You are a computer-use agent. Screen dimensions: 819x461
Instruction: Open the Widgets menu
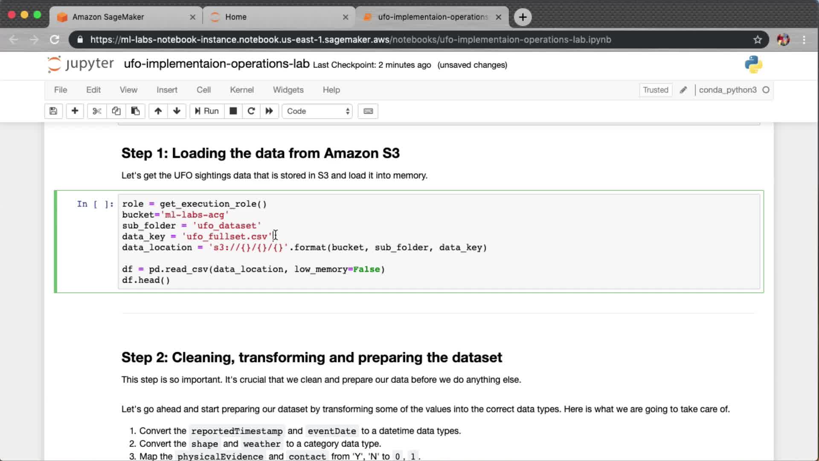tap(288, 90)
